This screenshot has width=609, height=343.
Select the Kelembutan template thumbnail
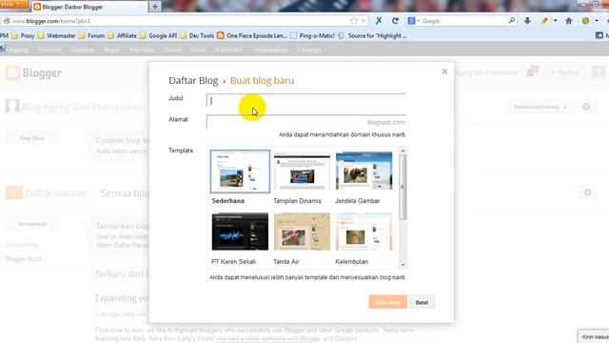pos(363,232)
